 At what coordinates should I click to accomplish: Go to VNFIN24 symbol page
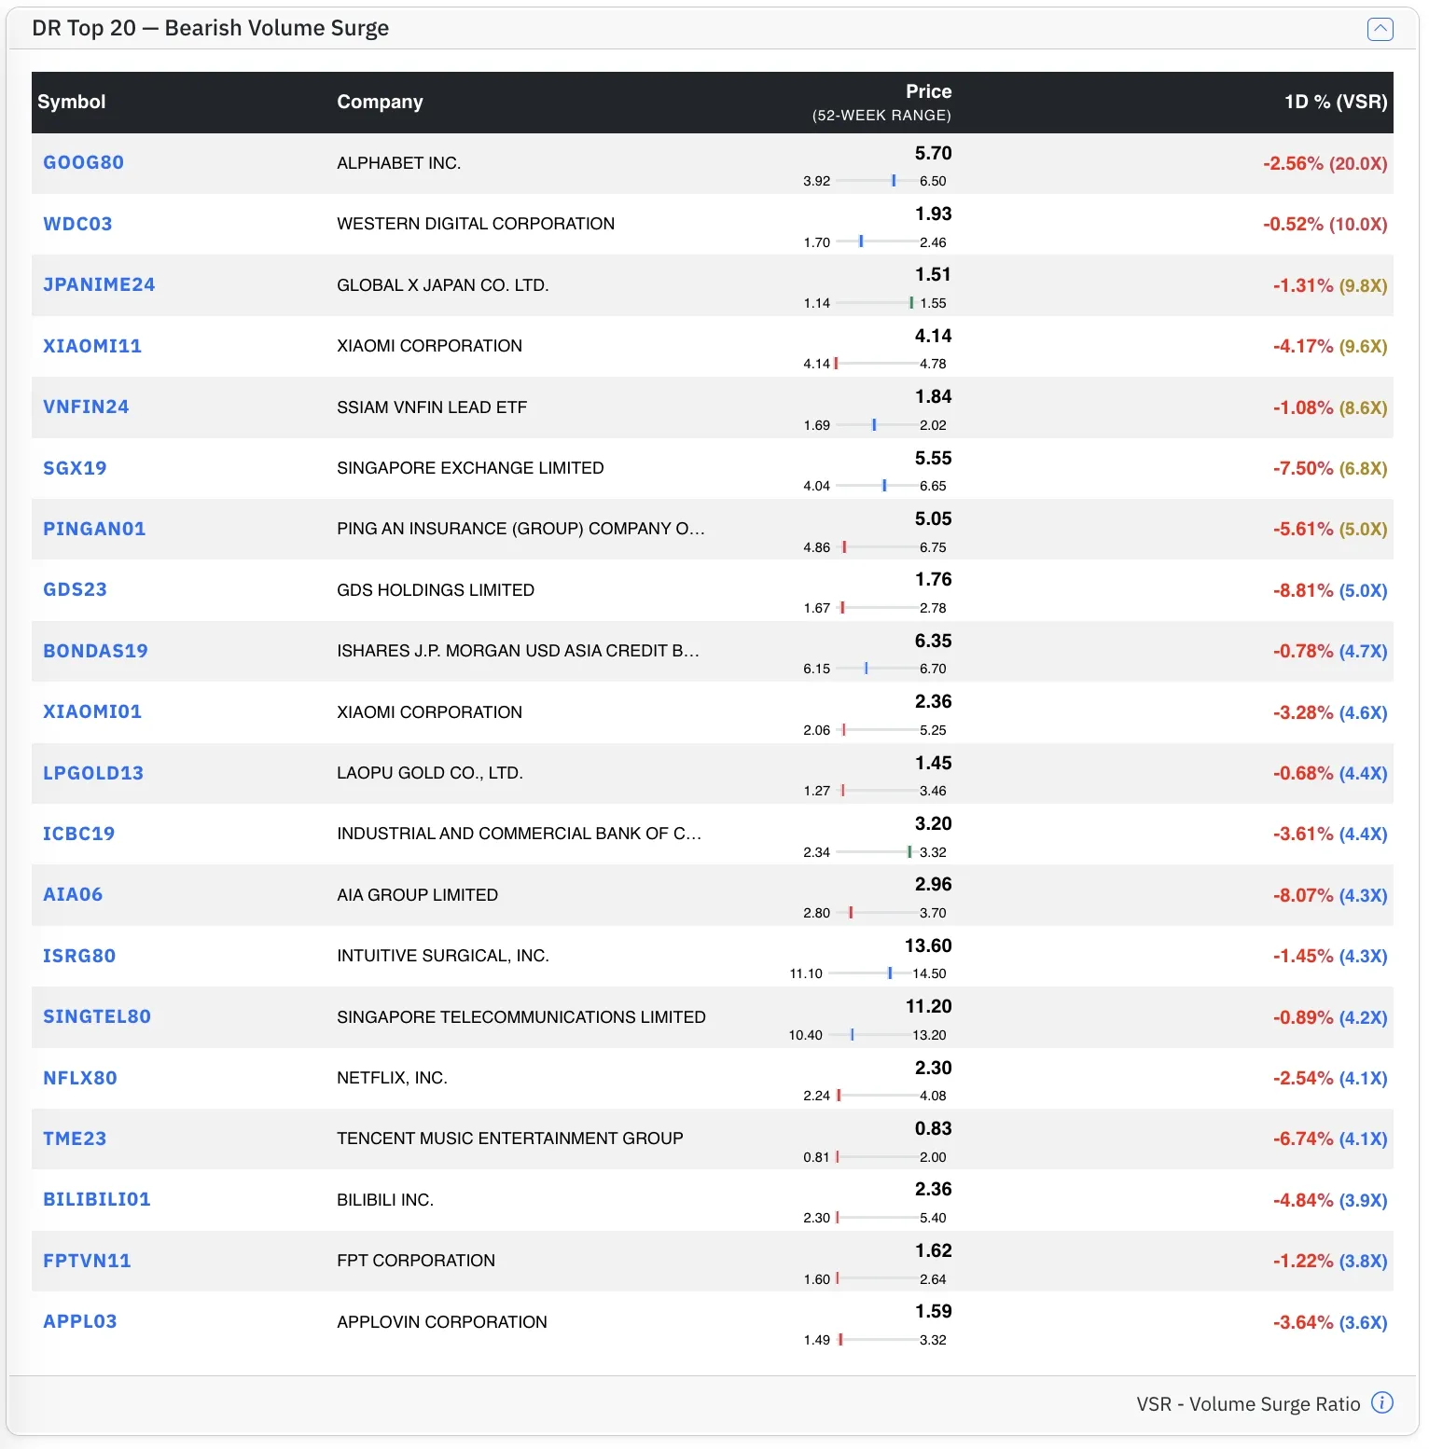point(86,407)
